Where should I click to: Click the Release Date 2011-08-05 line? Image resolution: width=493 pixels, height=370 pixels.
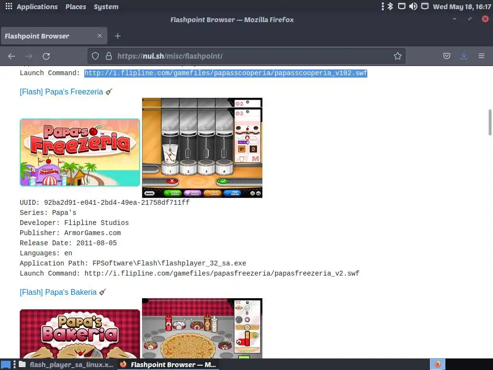coord(68,243)
